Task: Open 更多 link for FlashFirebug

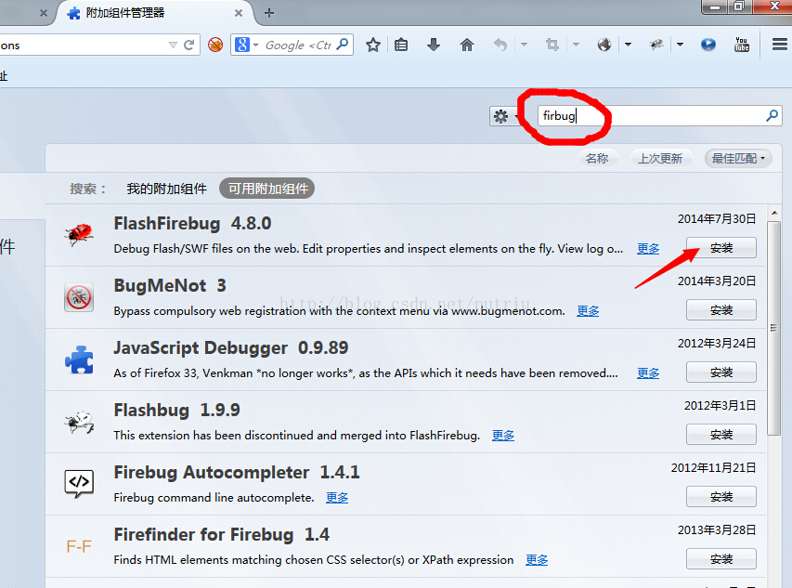Action: click(x=648, y=249)
